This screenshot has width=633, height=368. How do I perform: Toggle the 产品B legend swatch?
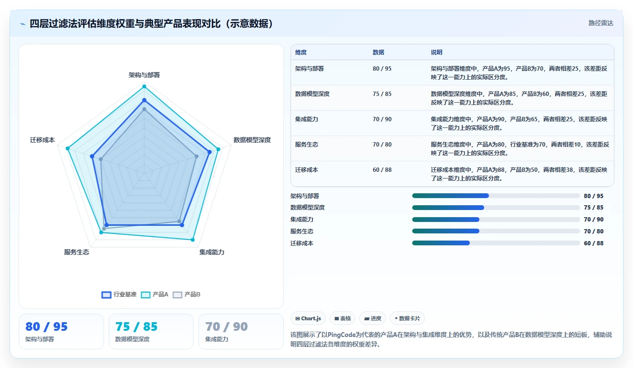tap(177, 294)
